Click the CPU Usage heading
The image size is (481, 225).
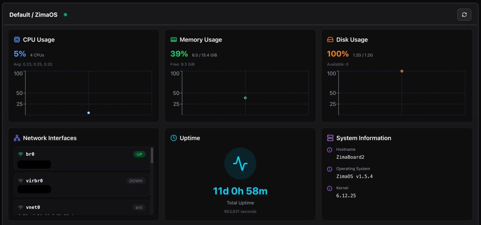pyautogui.click(x=39, y=40)
